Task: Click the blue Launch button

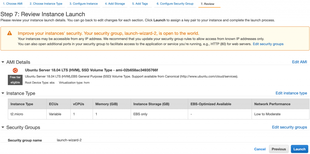Action: click(x=299, y=149)
